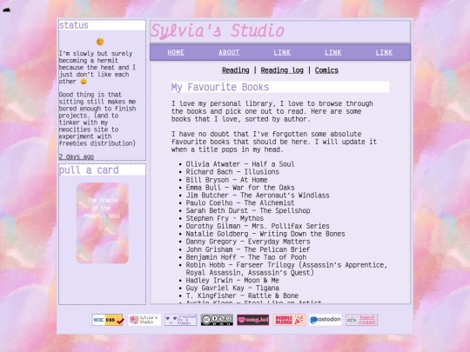This screenshot has width=470, height=352.
Task: Click the last LINK nav item
Action: coord(384,52)
